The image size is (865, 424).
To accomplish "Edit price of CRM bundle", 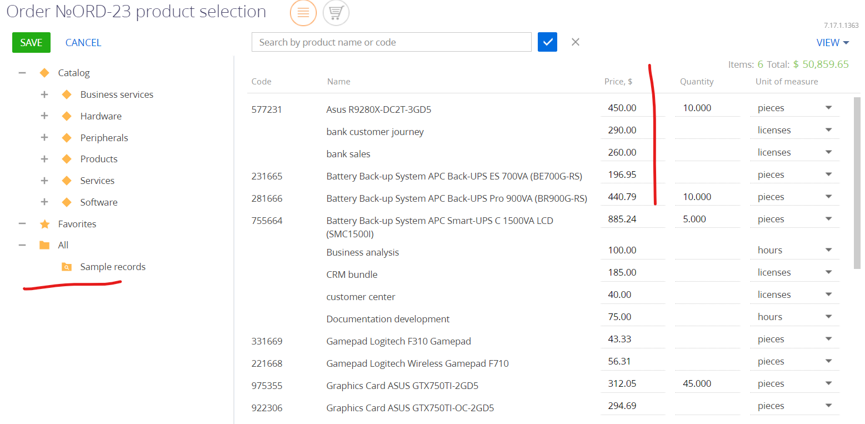I will pos(632,272).
